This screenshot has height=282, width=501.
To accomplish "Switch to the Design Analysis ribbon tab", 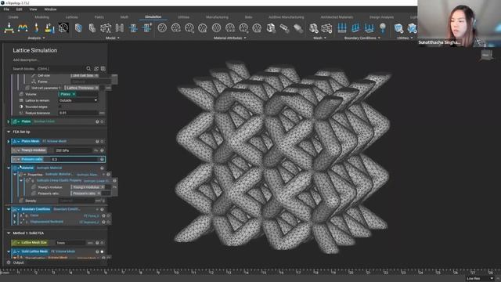I will 381,17.
